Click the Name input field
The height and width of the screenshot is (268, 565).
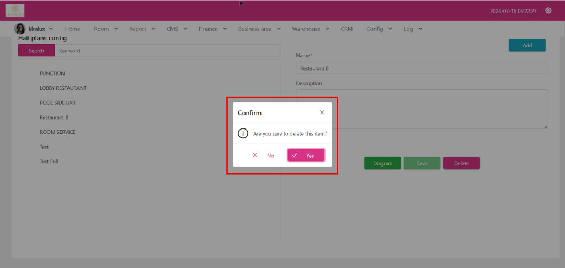(422, 68)
